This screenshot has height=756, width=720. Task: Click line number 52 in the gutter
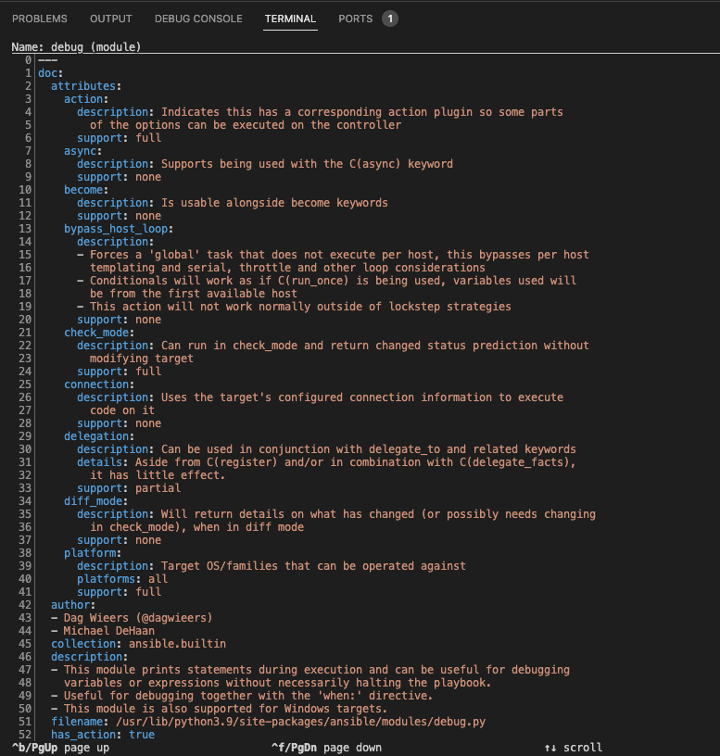click(25, 735)
